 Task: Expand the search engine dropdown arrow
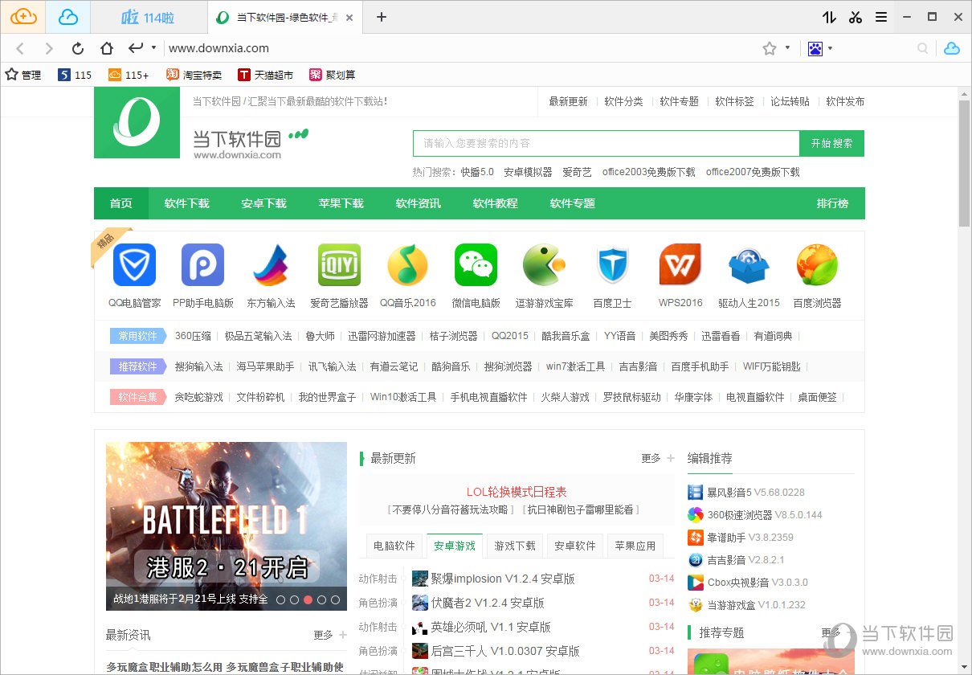(830, 48)
